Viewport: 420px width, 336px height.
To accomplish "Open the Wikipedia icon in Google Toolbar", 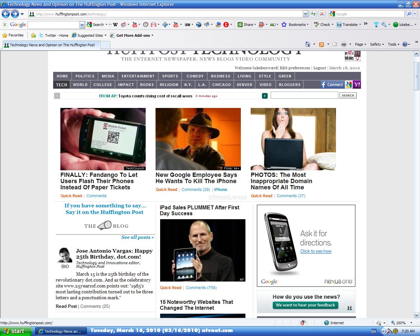I will (x=115, y=25).
